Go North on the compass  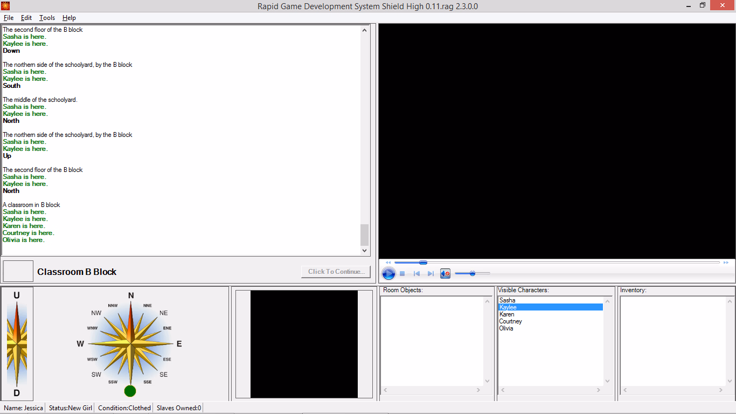[x=131, y=295]
